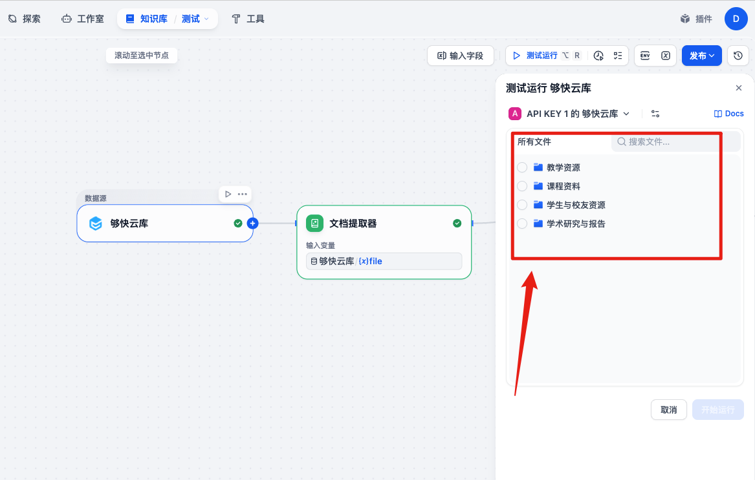Open the version history icon beside 发布
755x480 pixels.
pyautogui.click(x=738, y=56)
